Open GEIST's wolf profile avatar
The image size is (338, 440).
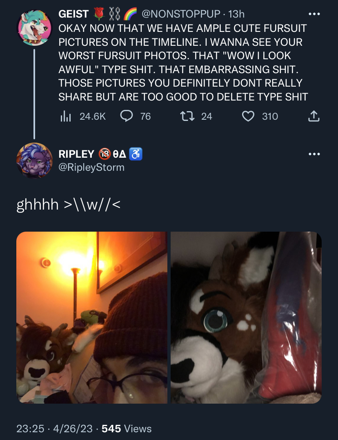click(x=35, y=28)
